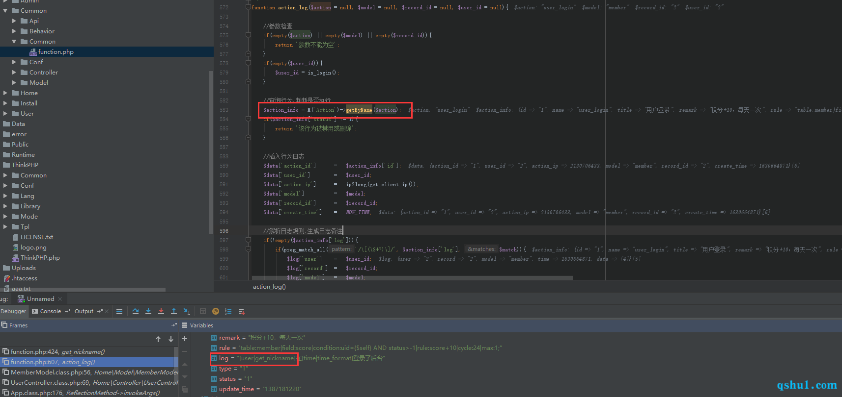Viewport: 842px width, 397px height.
Task: Expand the Lang folder
Action: pyautogui.click(x=5, y=196)
